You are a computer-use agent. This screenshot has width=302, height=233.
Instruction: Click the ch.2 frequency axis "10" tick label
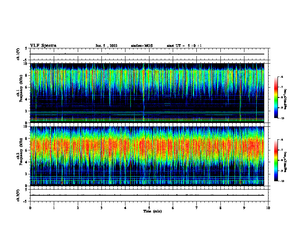(26, 126)
